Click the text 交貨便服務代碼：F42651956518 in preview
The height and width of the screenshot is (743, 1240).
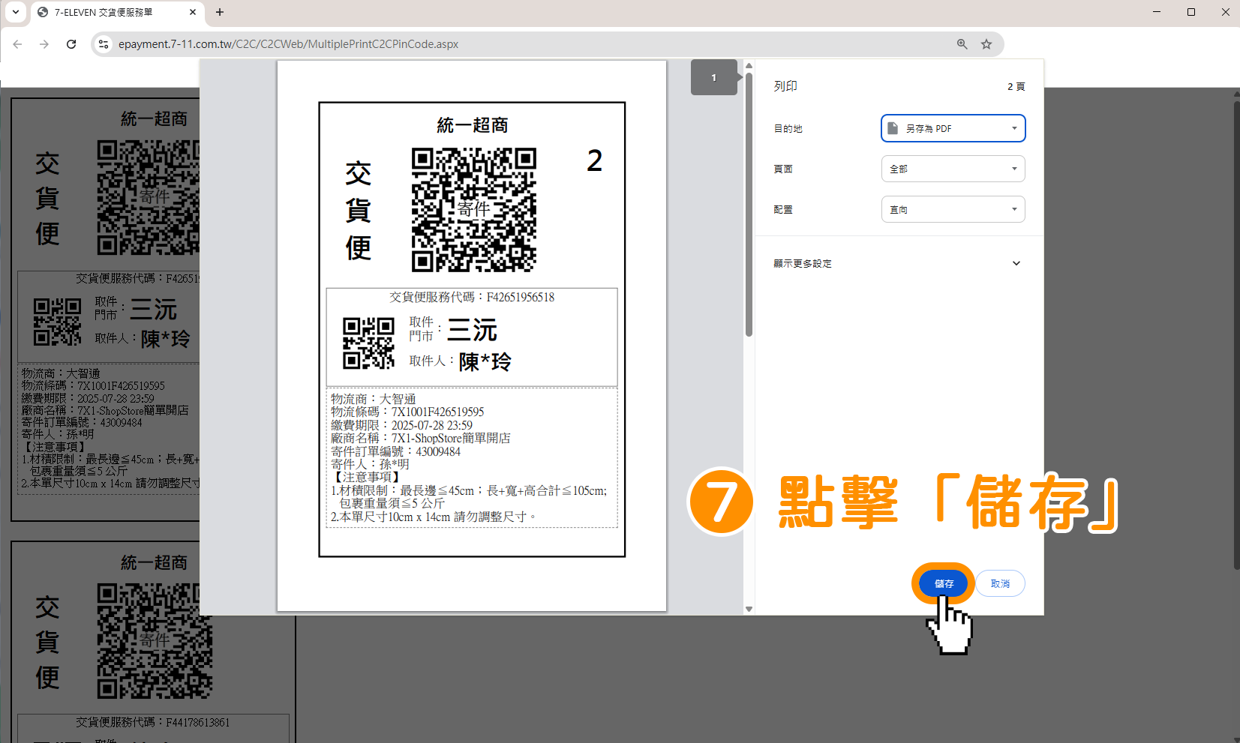(472, 297)
